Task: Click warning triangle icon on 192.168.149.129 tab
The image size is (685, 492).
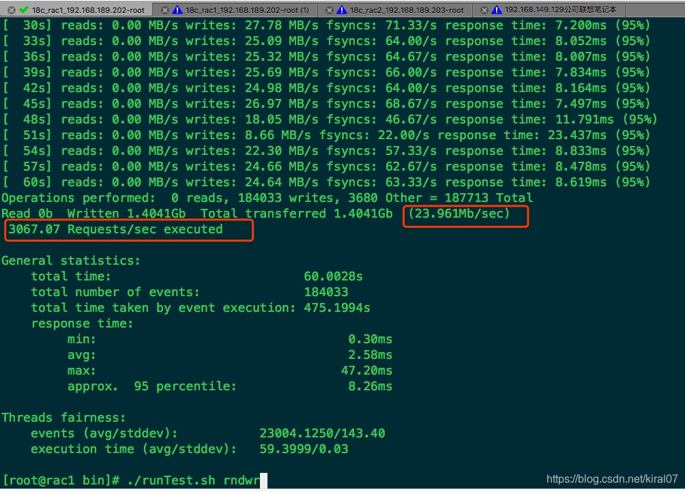Action: [x=496, y=9]
